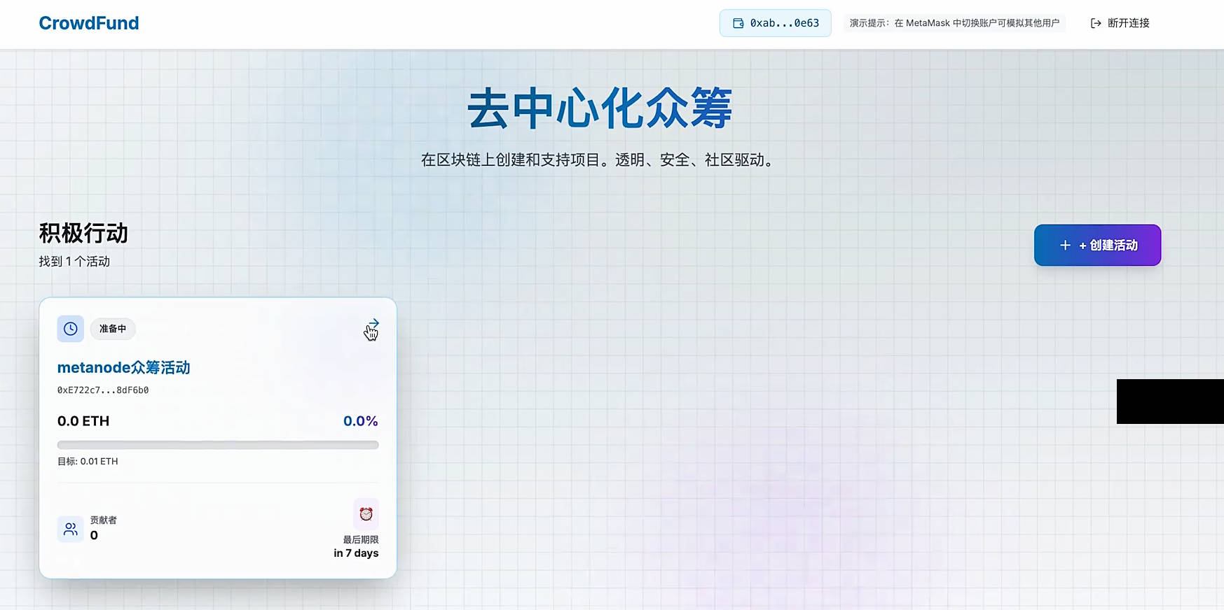Click the campaign funding progress bar
The height and width of the screenshot is (610, 1224).
(218, 445)
